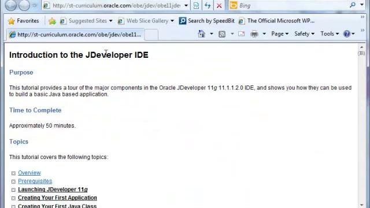The image size is (370, 208).
Task: Open the Page menu
Action: pos(280,34)
